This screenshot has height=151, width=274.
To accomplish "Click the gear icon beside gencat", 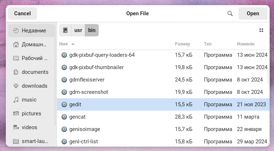I will tap(64, 117).
